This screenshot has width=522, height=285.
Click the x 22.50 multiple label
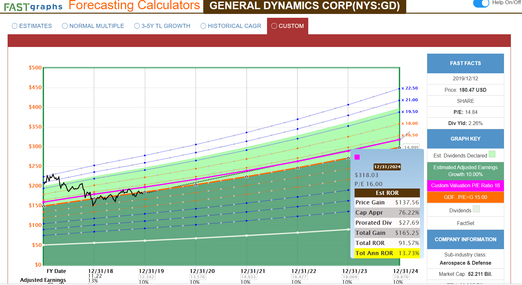[x=410, y=88]
